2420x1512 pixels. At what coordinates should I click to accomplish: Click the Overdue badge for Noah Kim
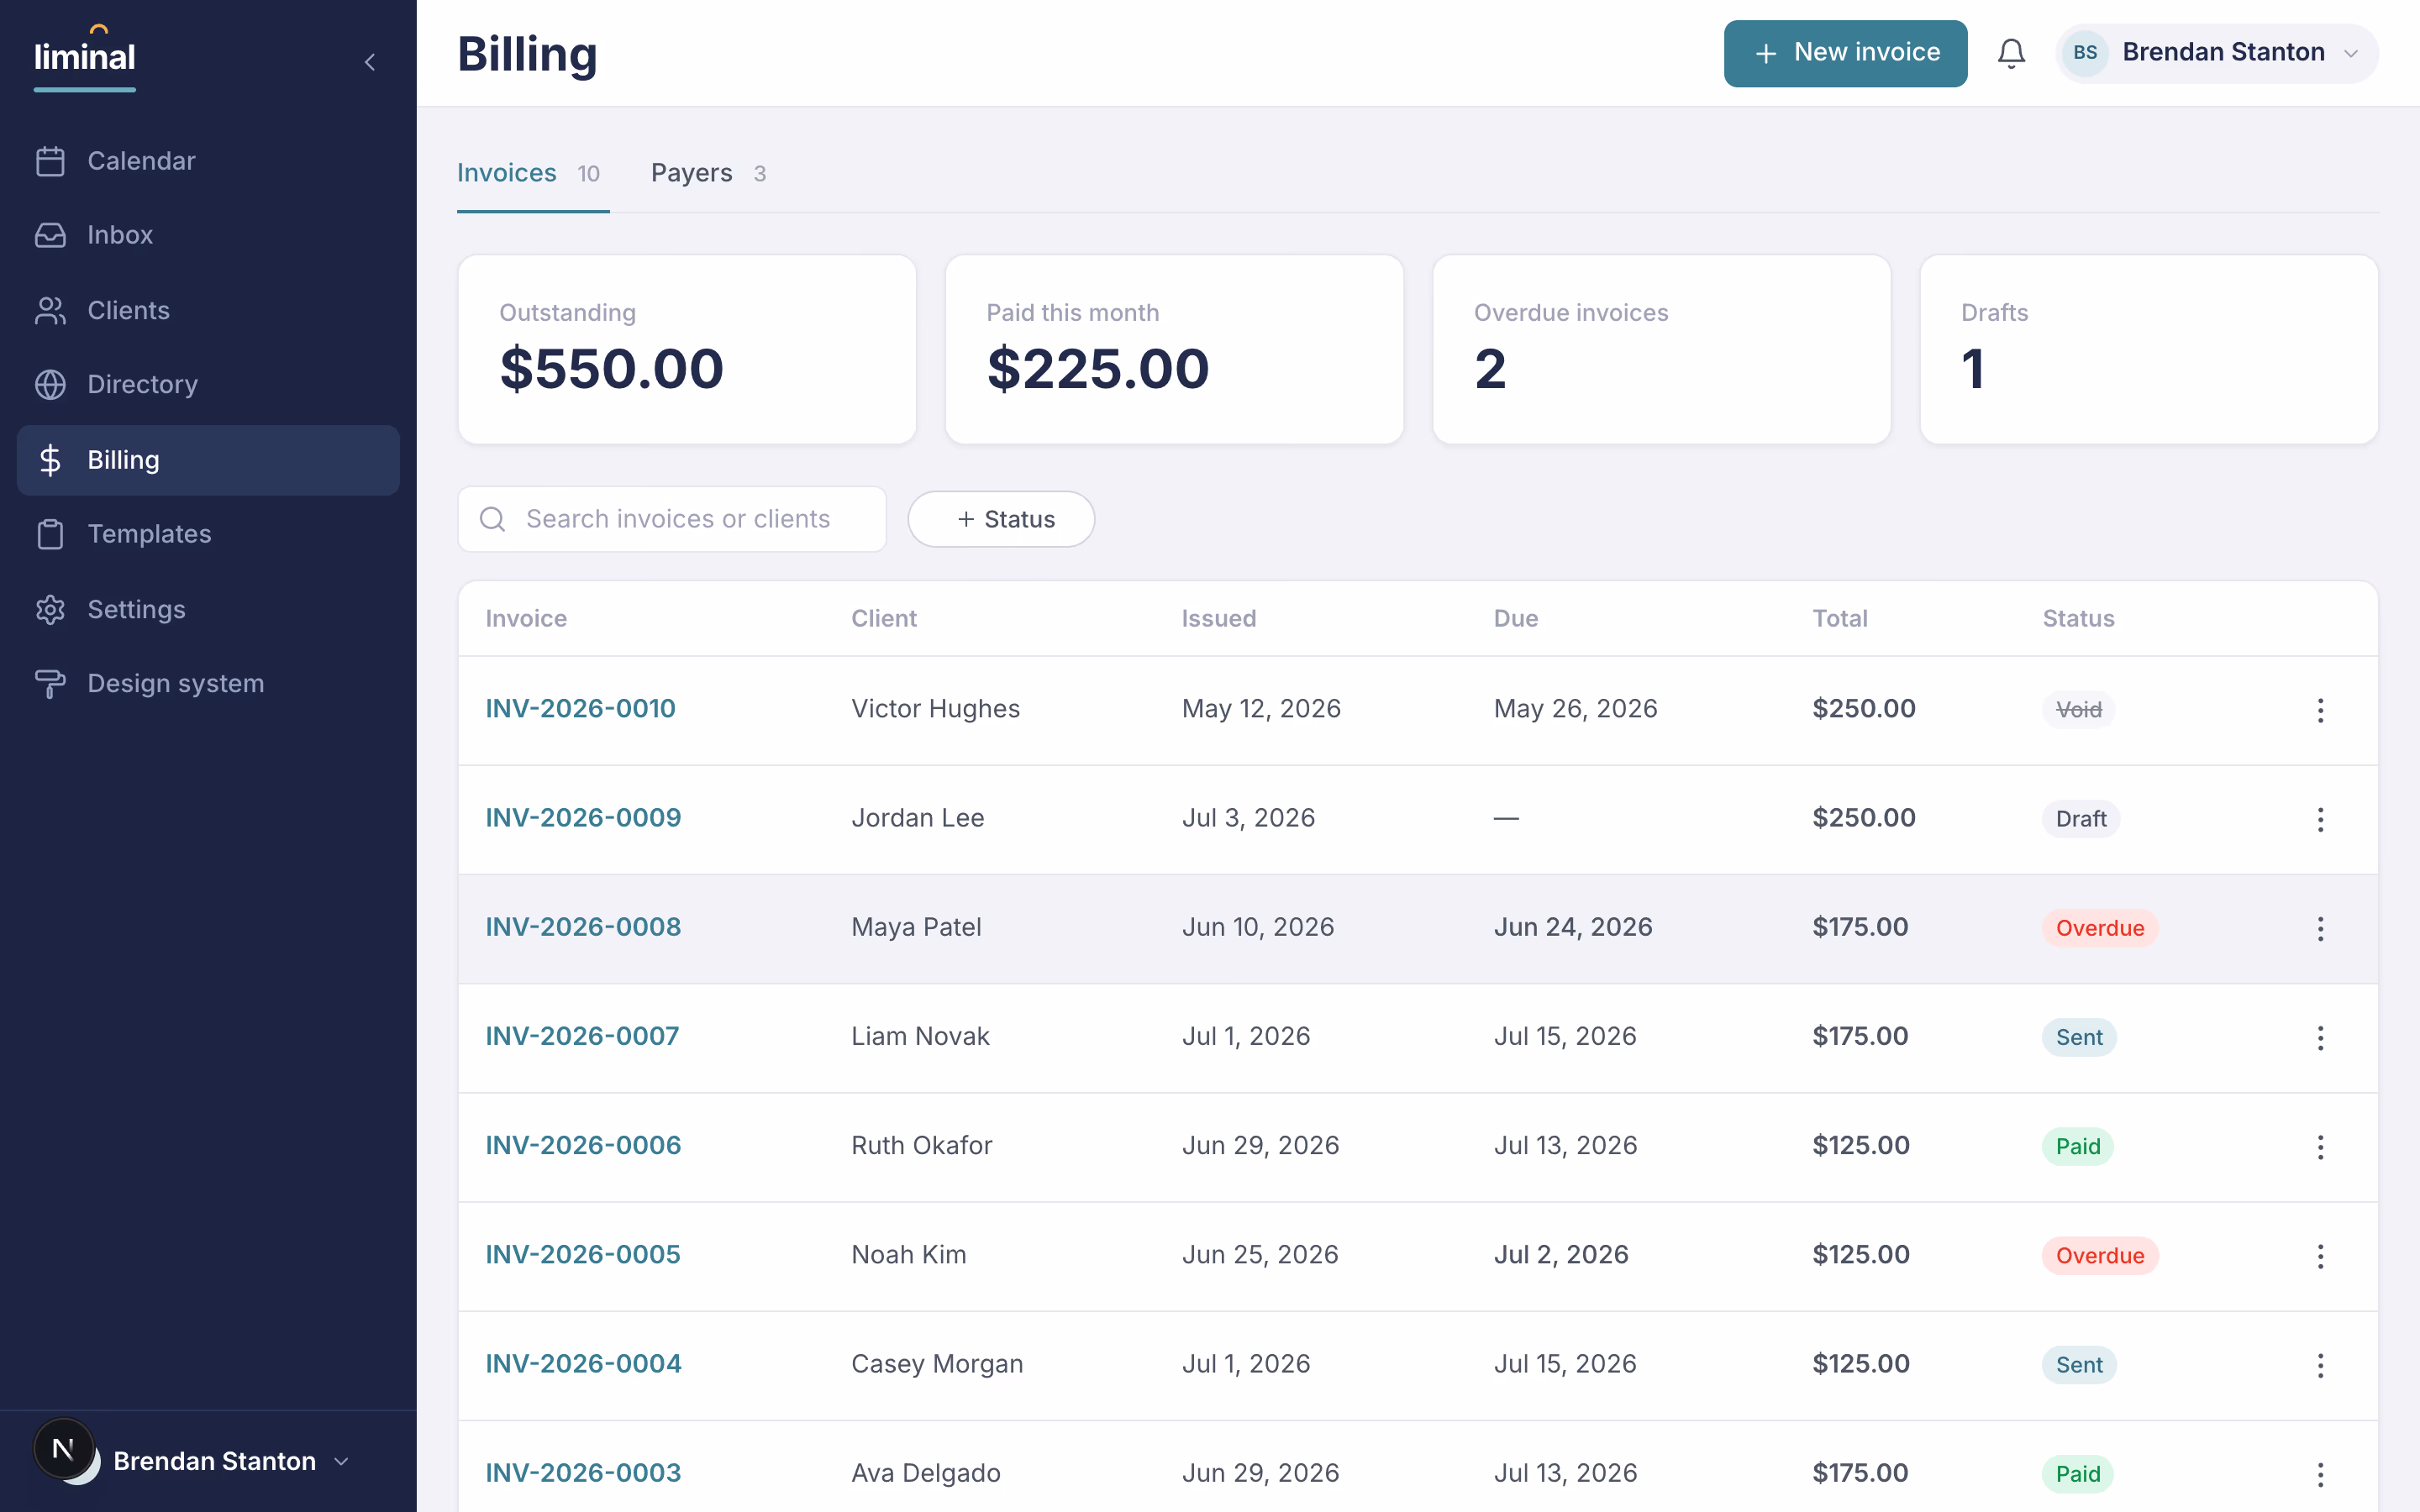pos(2100,1256)
